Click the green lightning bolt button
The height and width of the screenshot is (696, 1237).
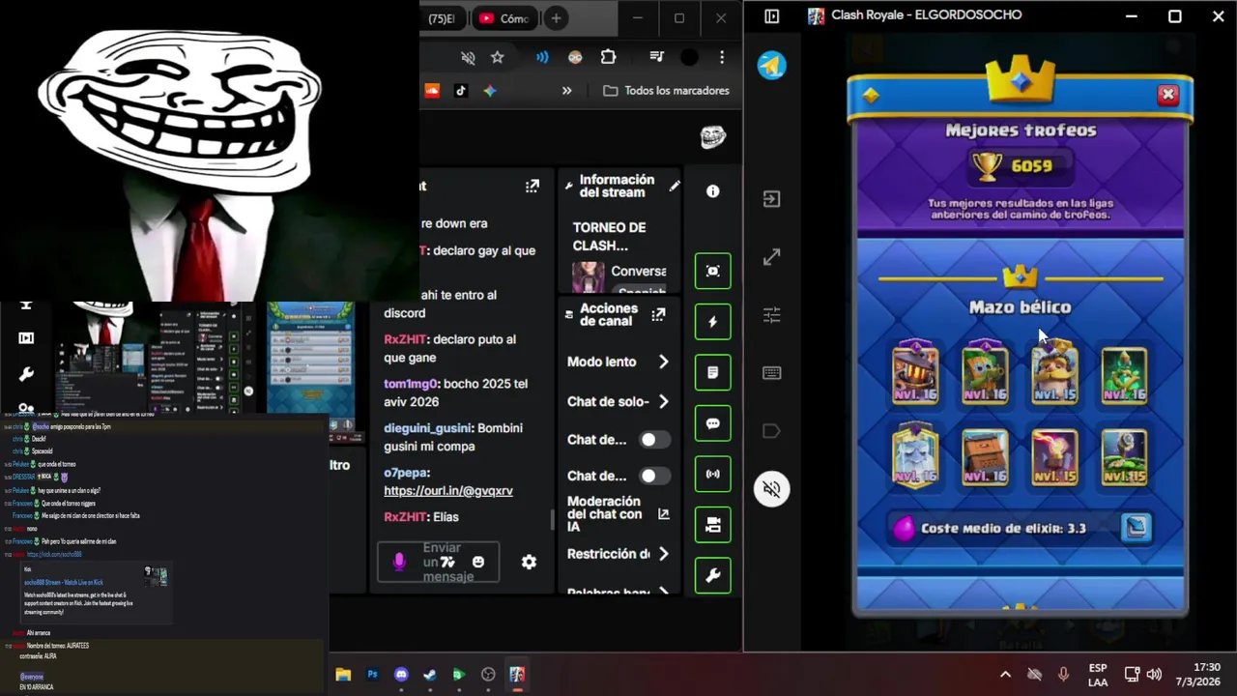pyautogui.click(x=713, y=322)
